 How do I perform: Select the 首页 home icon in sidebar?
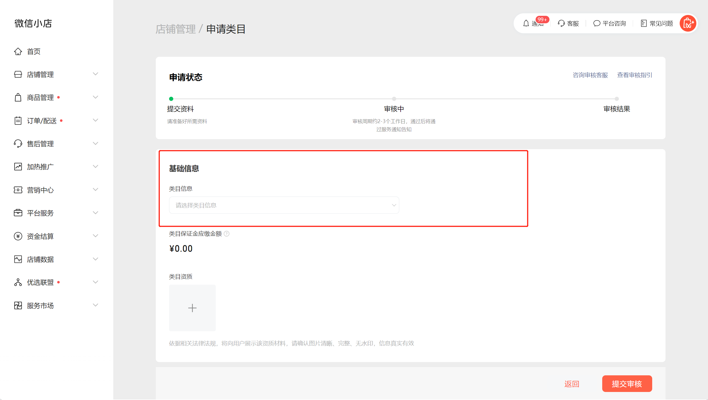click(18, 51)
